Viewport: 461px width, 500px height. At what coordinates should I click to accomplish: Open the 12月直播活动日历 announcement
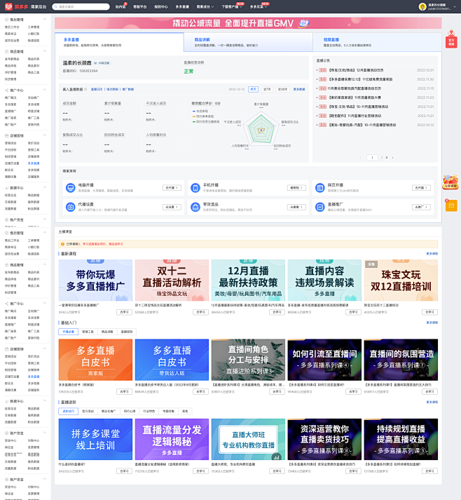[356, 70]
